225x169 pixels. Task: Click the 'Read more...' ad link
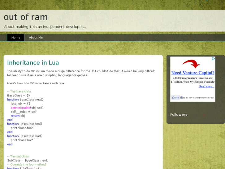point(207,86)
